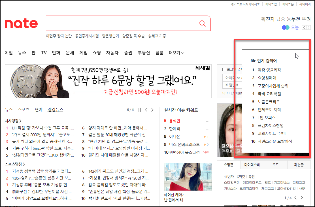Click the 스타일온미 shopping link
Screen dimensions: 315x207
tap(232, 183)
